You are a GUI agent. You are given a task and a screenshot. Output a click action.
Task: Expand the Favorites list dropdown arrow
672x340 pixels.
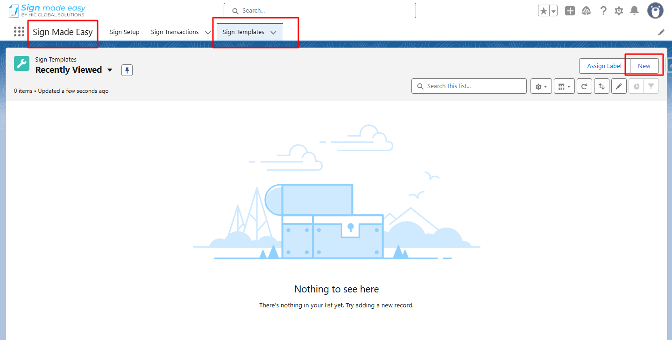[x=553, y=11]
